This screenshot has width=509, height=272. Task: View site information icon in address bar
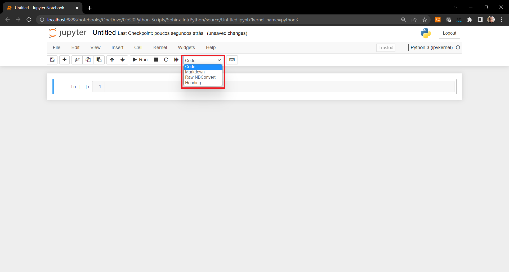[42, 20]
